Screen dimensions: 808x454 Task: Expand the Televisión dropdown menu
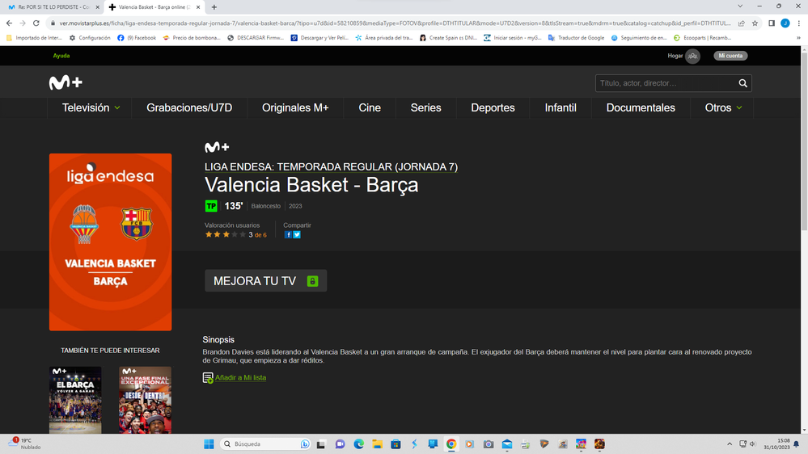(x=91, y=107)
